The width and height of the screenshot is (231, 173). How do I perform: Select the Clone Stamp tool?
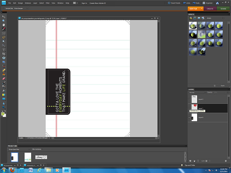click(4, 74)
